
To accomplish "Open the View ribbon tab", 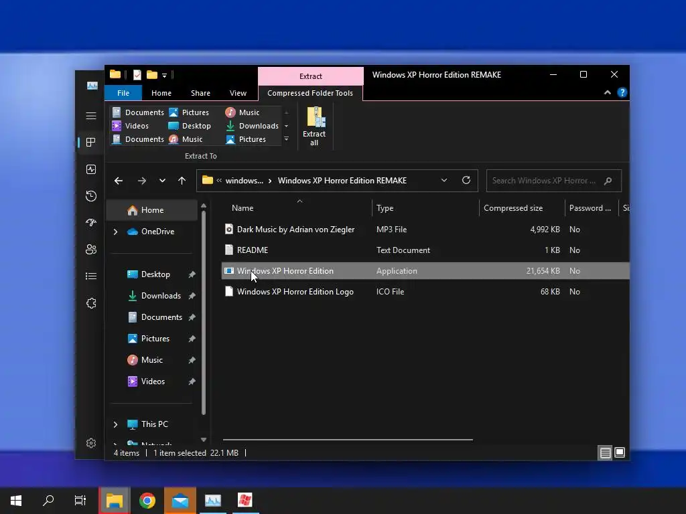I will coord(238,93).
